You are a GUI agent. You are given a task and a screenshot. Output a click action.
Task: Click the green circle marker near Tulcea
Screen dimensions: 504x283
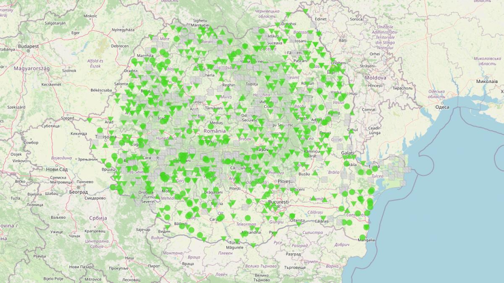(x=375, y=168)
